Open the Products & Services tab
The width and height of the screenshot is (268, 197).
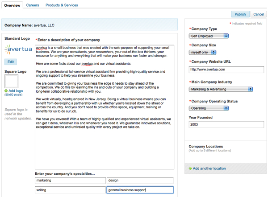click(x=62, y=5)
